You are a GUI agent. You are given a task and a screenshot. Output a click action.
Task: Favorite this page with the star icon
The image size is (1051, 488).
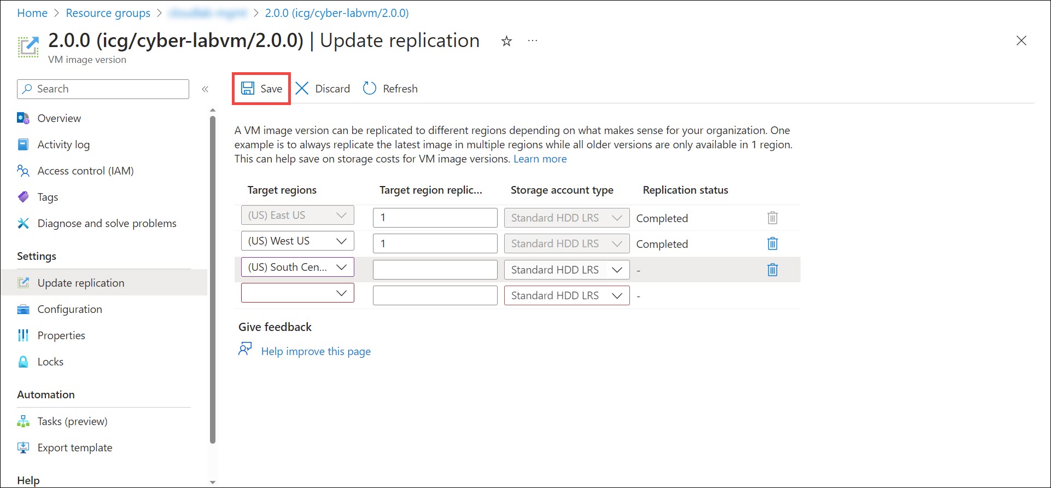pyautogui.click(x=506, y=41)
